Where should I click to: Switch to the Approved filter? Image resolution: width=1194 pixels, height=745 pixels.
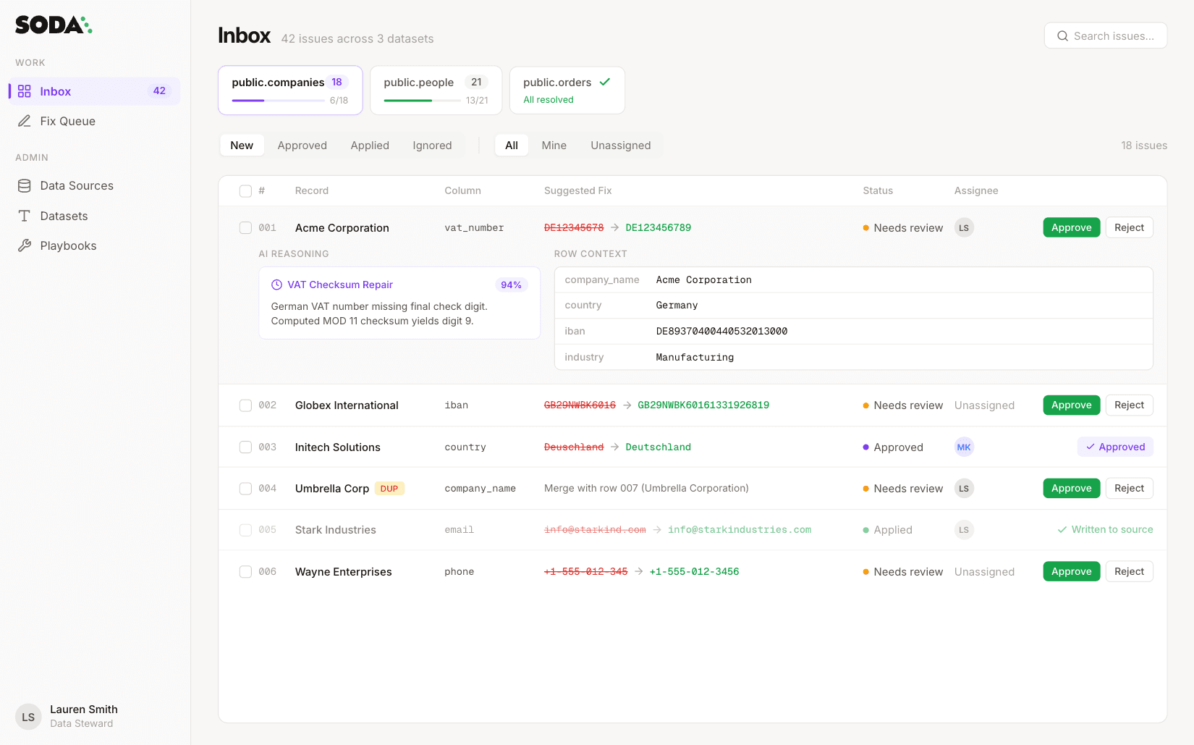[302, 145]
